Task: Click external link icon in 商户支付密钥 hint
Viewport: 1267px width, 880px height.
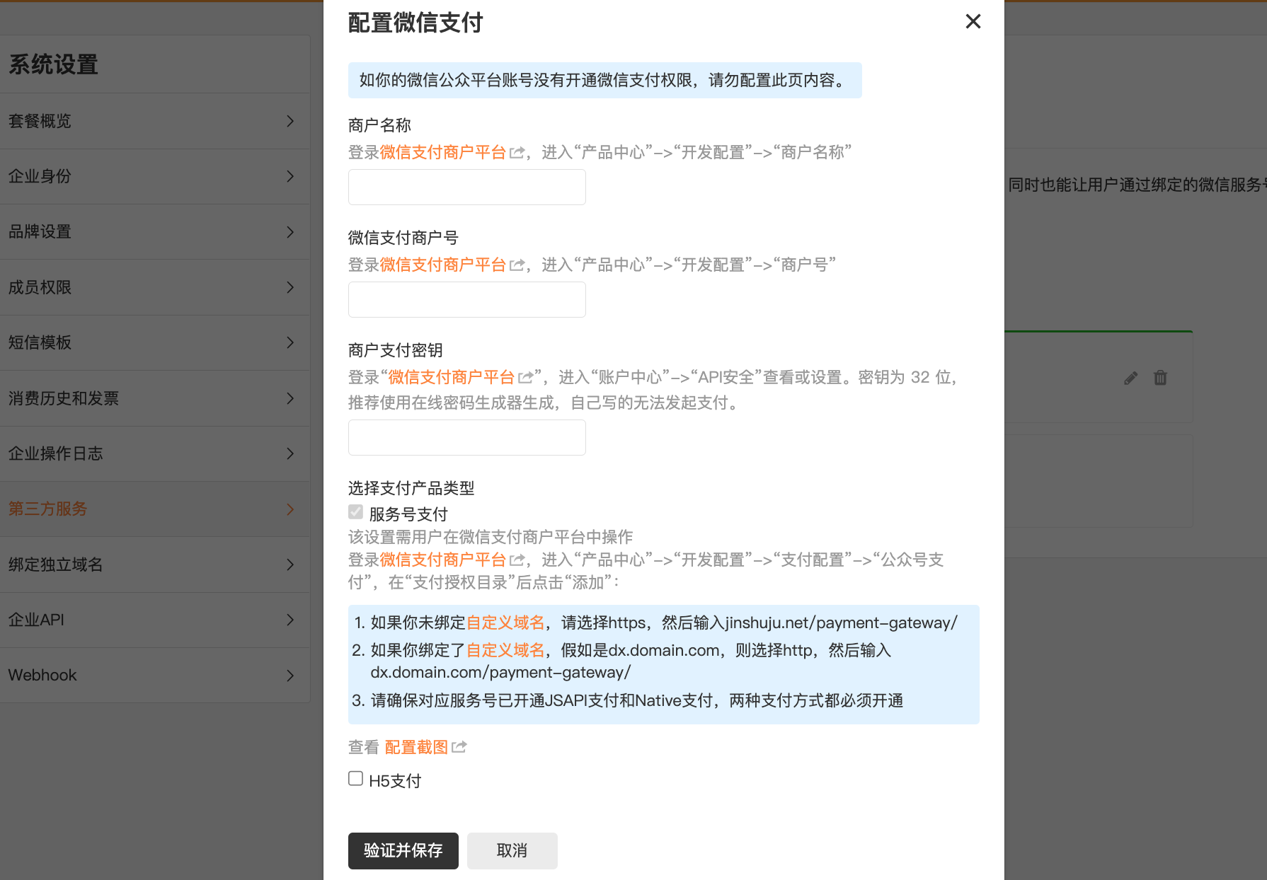Action: click(x=525, y=378)
